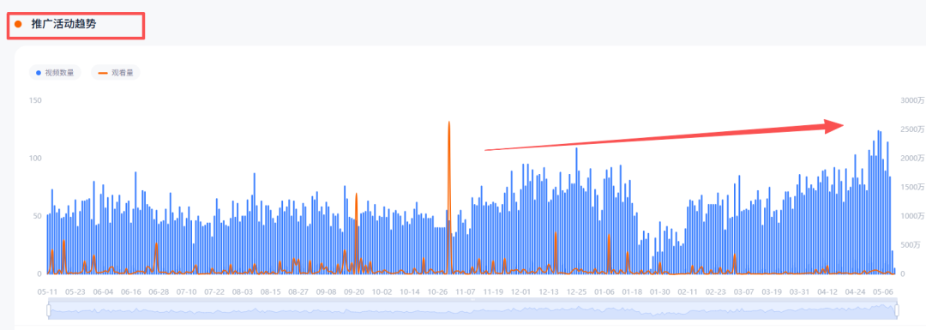
Task: Click the 12-25 date label
Action: coord(577,291)
